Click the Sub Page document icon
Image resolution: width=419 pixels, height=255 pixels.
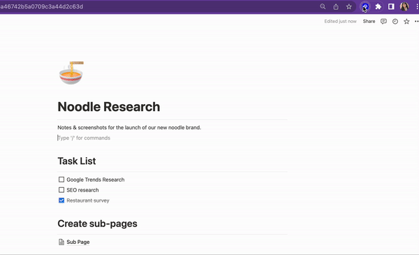[x=61, y=242]
